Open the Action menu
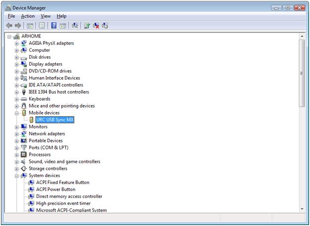310x226 pixels. tap(28, 16)
